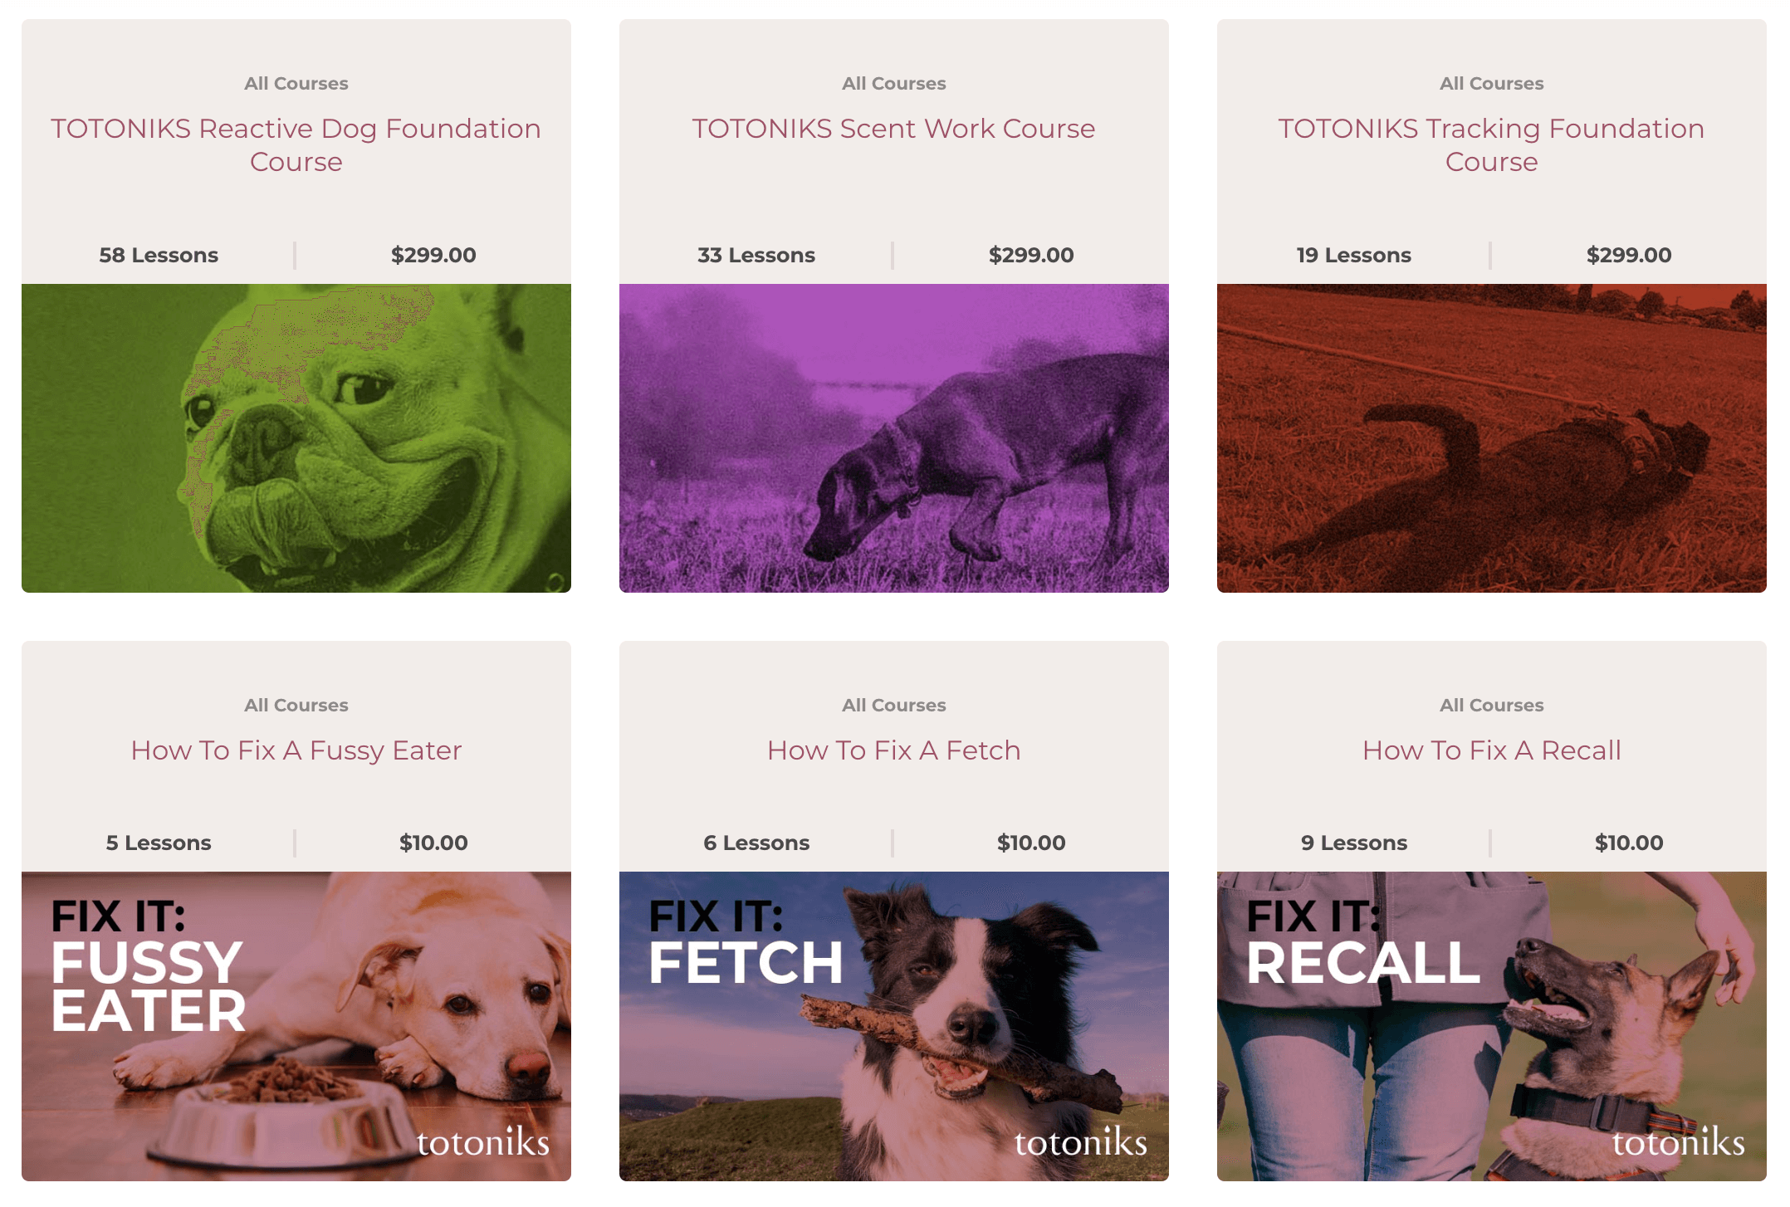This screenshot has height=1207, width=1790.
Task: Open How To Fix A Recall link
Action: (x=1491, y=750)
